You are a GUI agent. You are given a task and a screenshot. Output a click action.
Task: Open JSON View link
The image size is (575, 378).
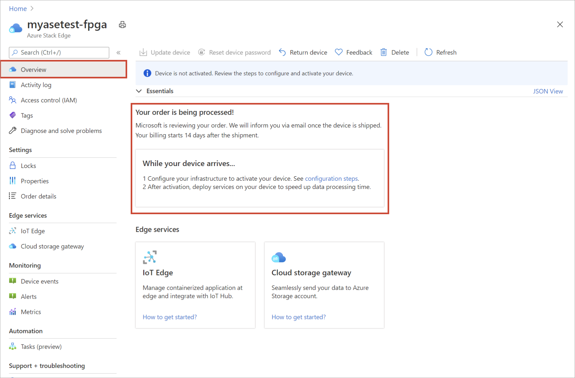click(x=548, y=91)
